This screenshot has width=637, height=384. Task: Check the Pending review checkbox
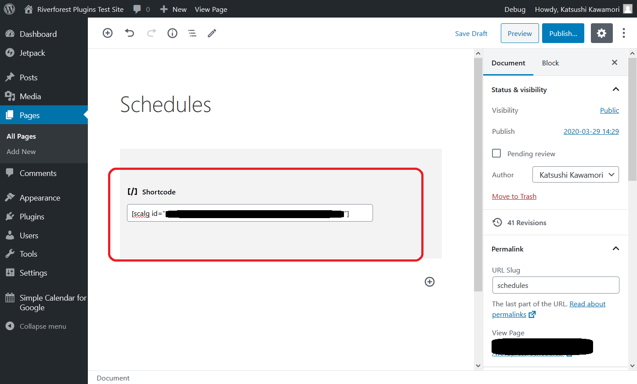(496, 153)
